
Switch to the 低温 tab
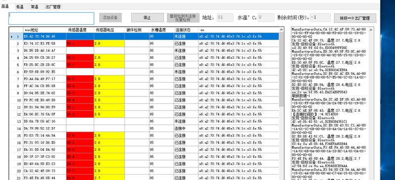20,7
